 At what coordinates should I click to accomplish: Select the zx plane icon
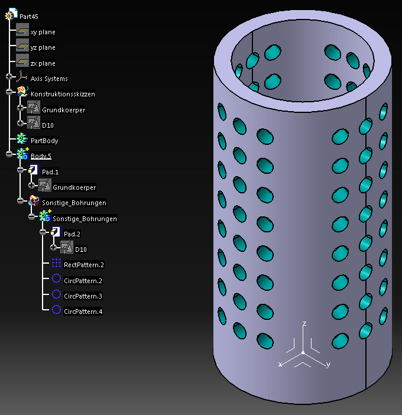tap(22, 61)
